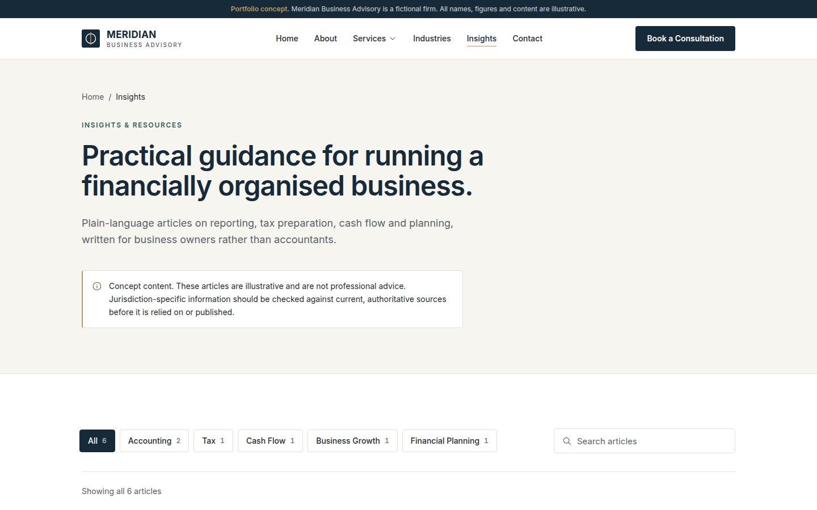Open the Home nav item
The width and height of the screenshot is (817, 510).
point(287,39)
